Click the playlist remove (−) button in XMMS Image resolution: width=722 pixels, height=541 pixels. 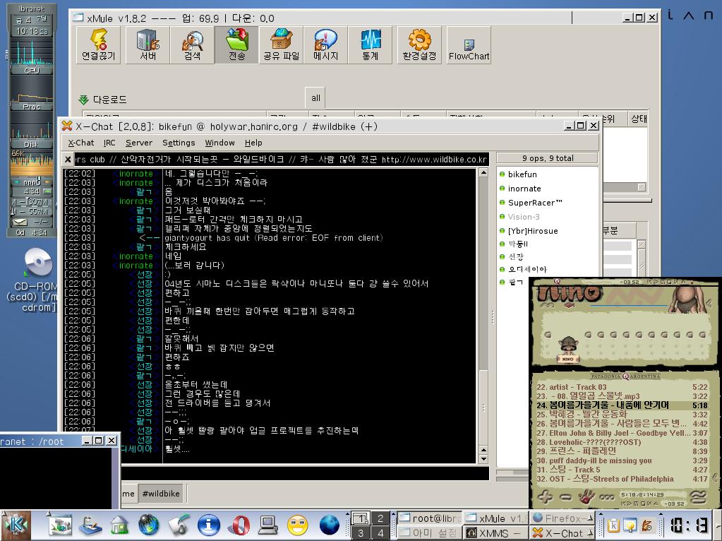pos(565,497)
